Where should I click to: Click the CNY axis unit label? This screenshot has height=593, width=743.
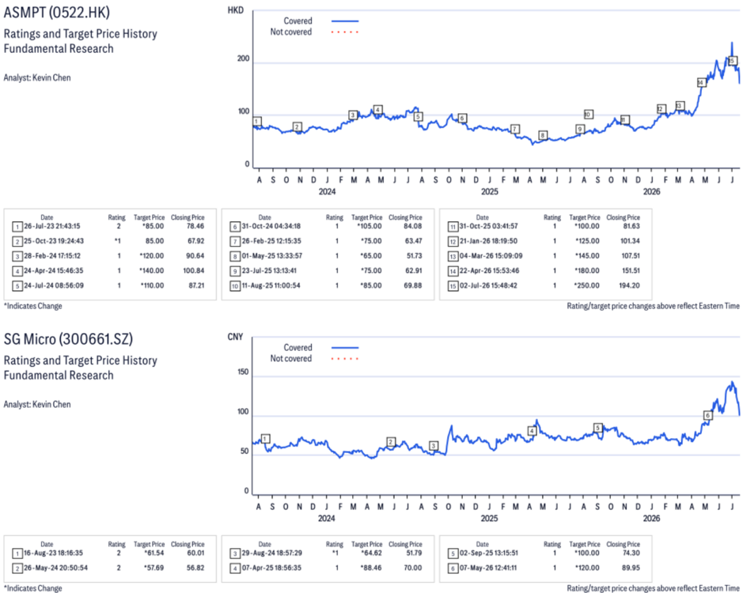point(235,337)
